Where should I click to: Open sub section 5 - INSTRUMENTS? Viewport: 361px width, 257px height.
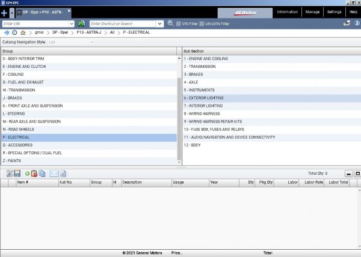[272, 90]
